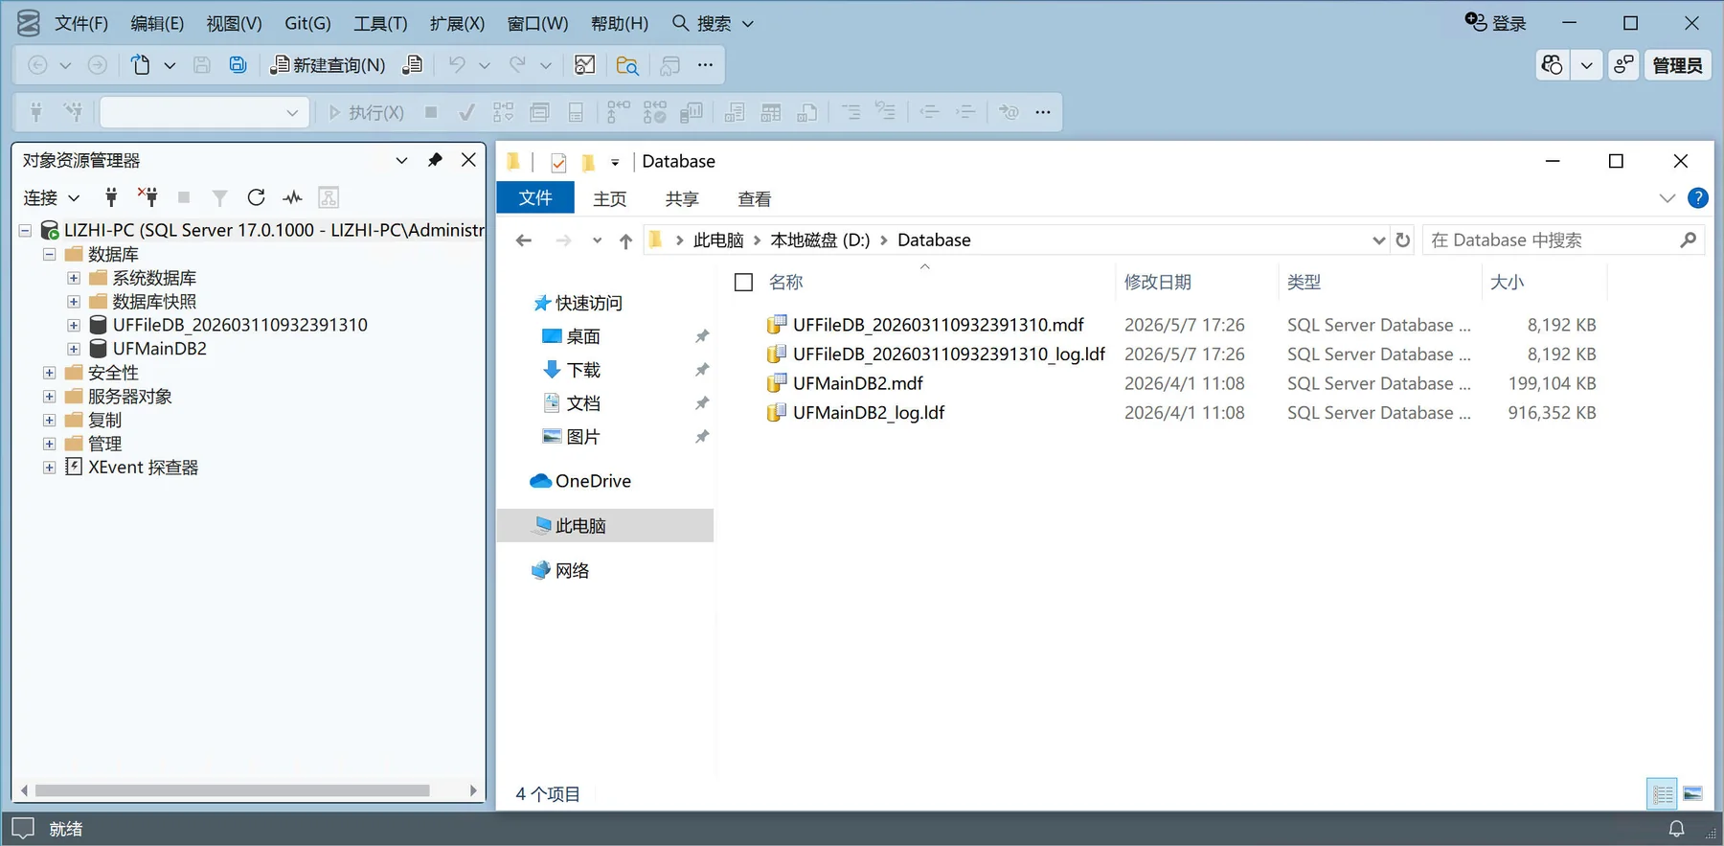Switch to large icons view in Explorer
The width and height of the screenshot is (1724, 846).
point(1692,794)
